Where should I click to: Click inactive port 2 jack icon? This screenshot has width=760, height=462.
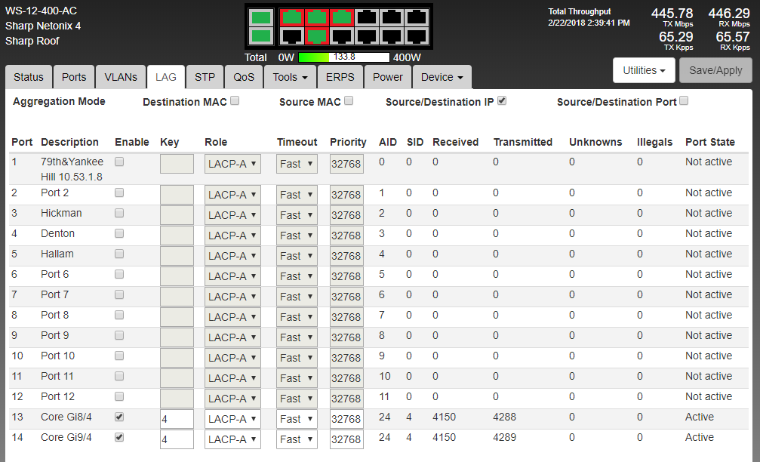291,35
